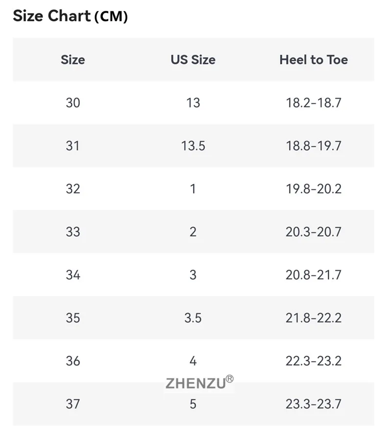Click the Size Chart (CM) heading

pyautogui.click(x=70, y=16)
